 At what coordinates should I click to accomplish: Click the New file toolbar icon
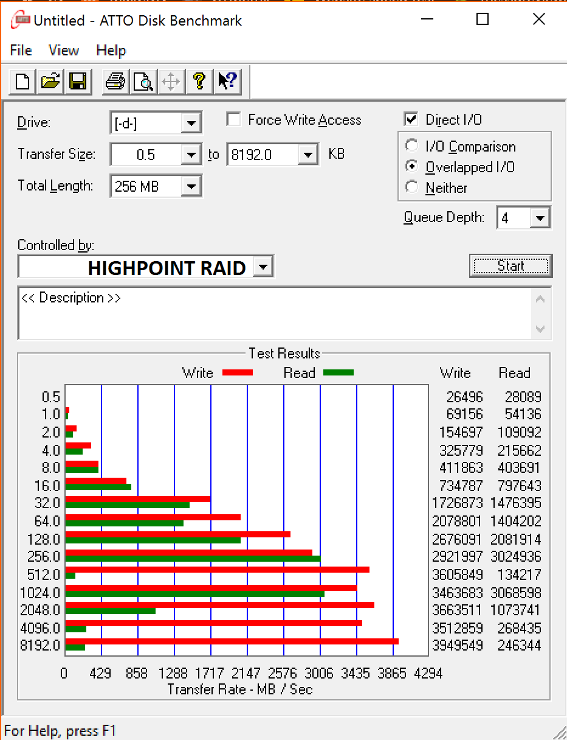(x=22, y=81)
